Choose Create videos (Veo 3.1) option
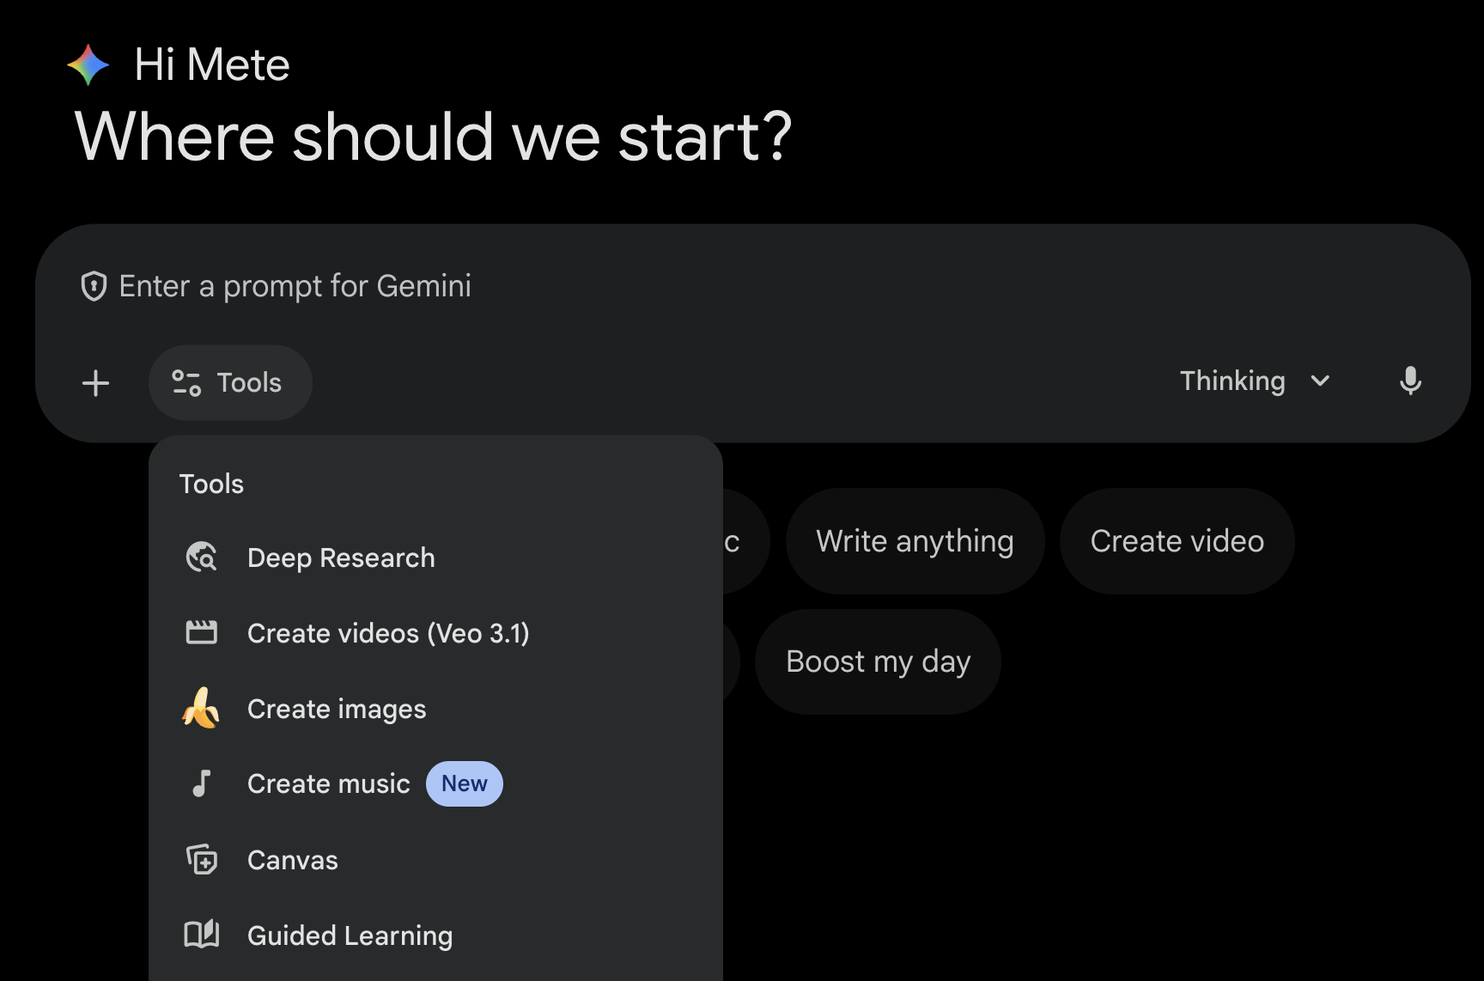Viewport: 1484px width, 981px height. 388,633
